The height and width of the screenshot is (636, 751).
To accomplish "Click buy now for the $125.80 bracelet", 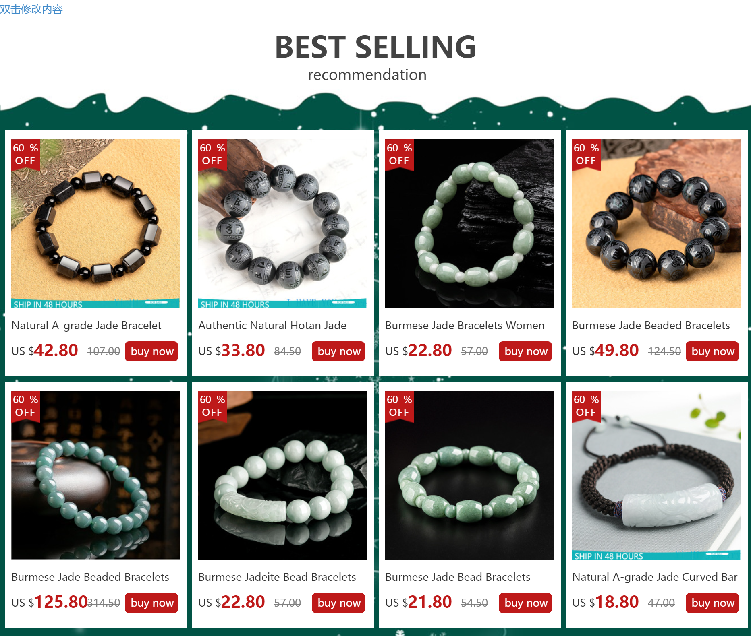I will pos(151,603).
